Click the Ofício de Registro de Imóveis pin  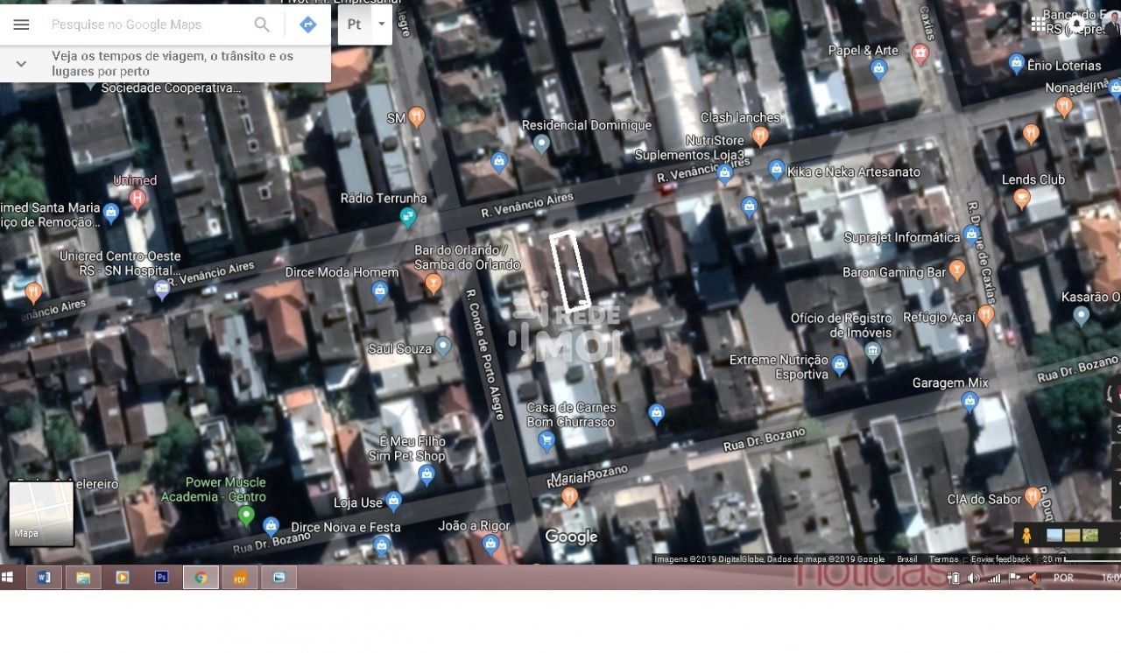(872, 352)
